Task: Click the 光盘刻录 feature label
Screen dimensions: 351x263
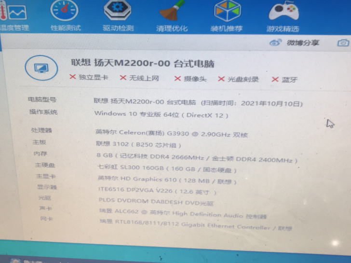Action: 243,79
